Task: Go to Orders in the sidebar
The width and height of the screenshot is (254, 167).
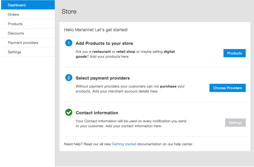Action: coord(28,15)
